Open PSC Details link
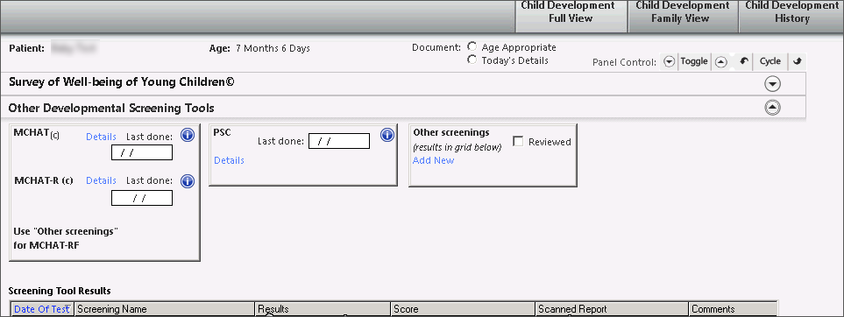This screenshot has width=844, height=317. [x=229, y=160]
